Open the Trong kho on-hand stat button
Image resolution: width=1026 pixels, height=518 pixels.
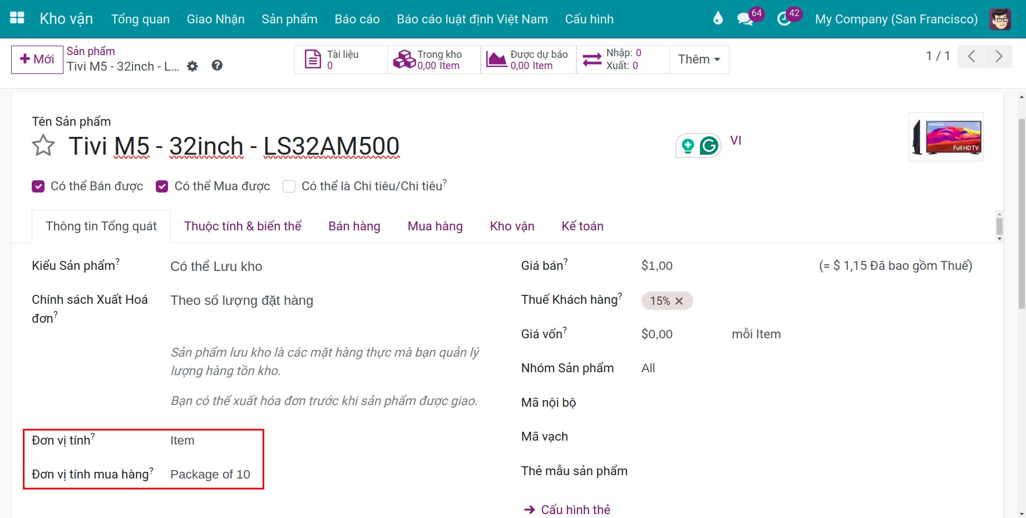(434, 60)
